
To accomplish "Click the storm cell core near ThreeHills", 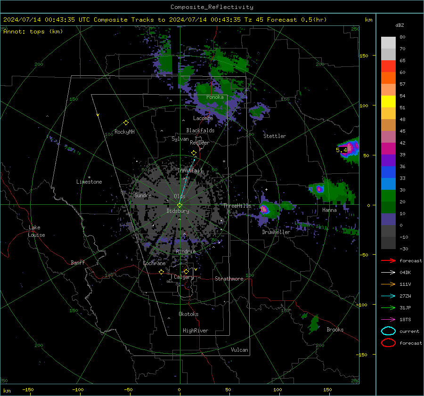I will point(264,209).
